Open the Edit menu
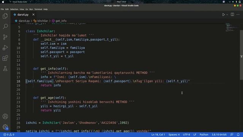The width and height of the screenshot is (243, 137). (x=7, y=9)
